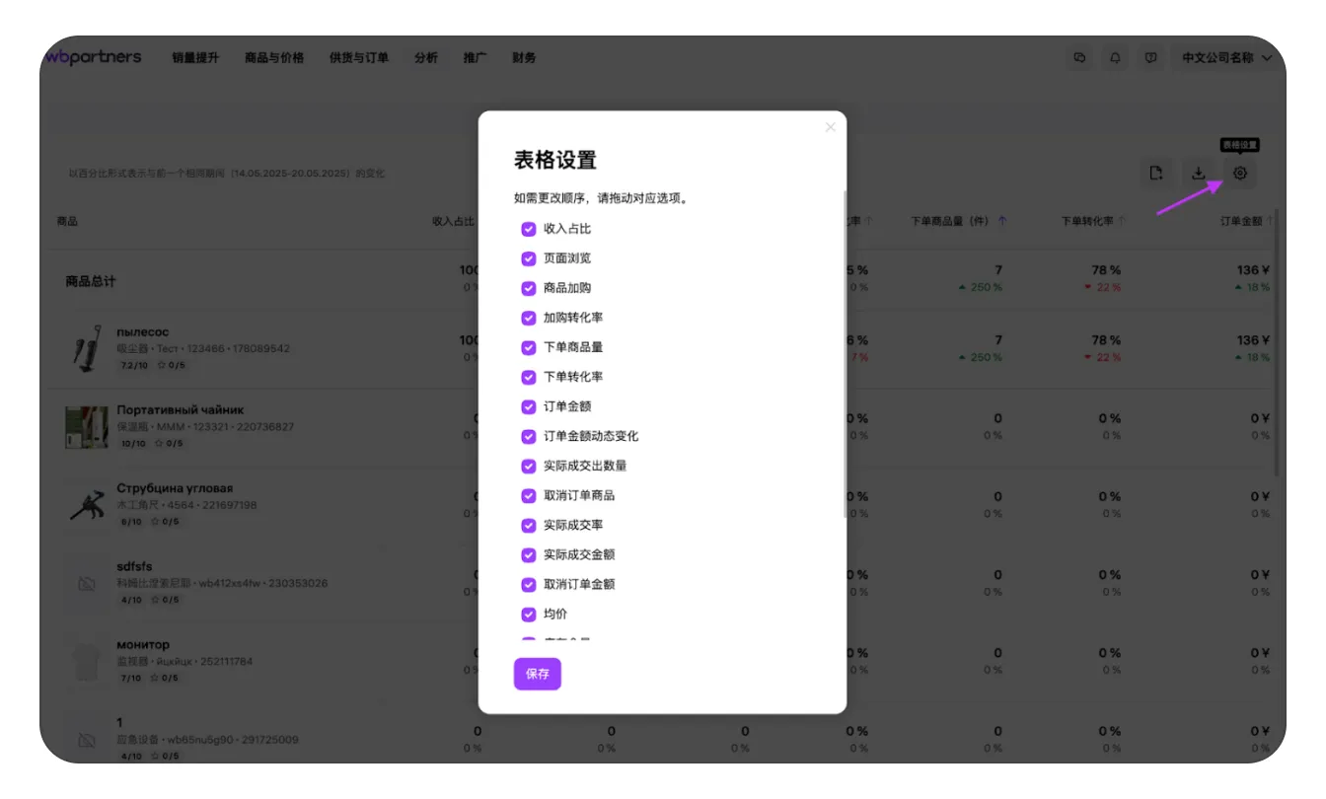The width and height of the screenshot is (1326, 799).
Task: Sort by 下单转化率 using its arrow icon
Action: pos(1123,220)
